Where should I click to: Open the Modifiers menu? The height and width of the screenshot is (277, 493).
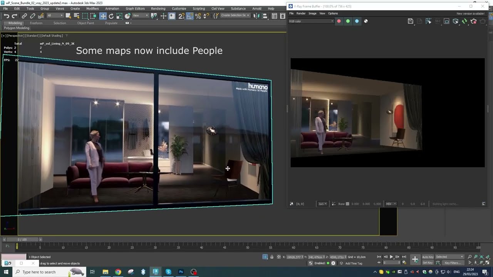92,8
